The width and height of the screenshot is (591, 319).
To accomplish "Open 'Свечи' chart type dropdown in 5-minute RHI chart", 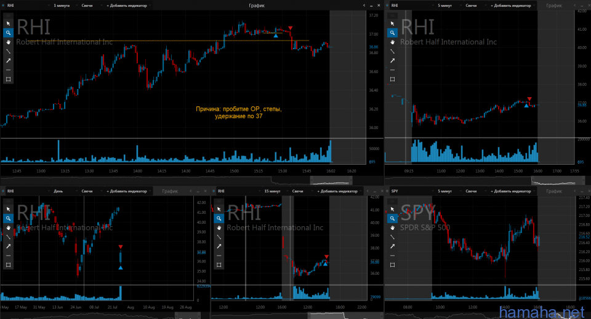I will (x=474, y=6).
